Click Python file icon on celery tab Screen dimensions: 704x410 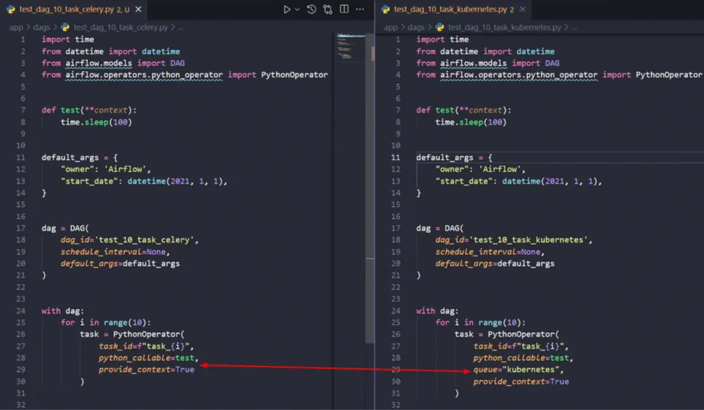tap(10, 9)
